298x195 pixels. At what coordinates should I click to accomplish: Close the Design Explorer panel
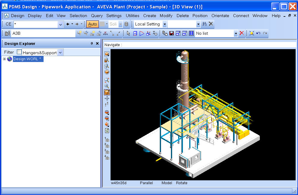(x=97, y=44)
